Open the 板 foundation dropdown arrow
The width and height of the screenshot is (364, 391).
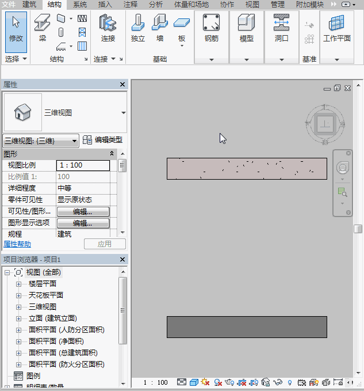click(182, 46)
